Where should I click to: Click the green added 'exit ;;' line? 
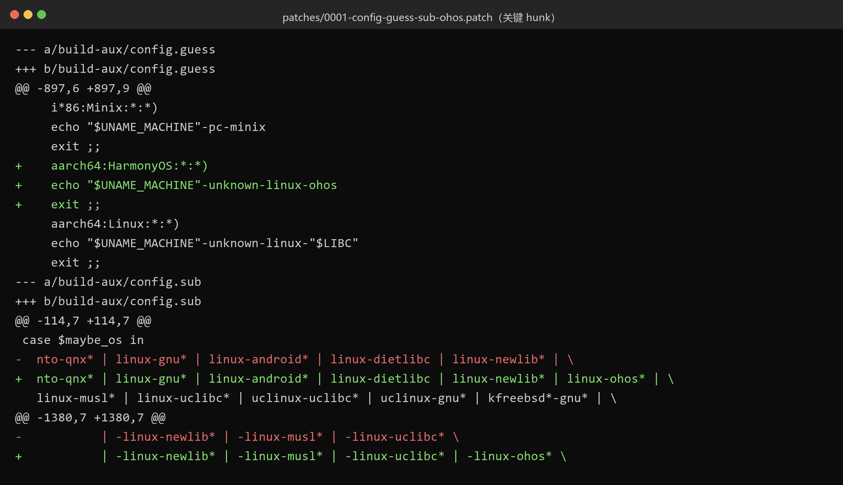click(58, 205)
